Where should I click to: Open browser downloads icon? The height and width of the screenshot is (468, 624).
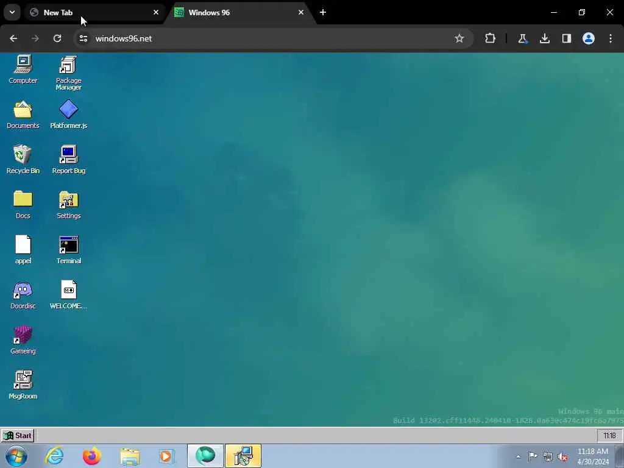tap(544, 38)
